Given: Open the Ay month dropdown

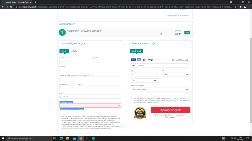Looking at the screenshot, I should [144, 75].
